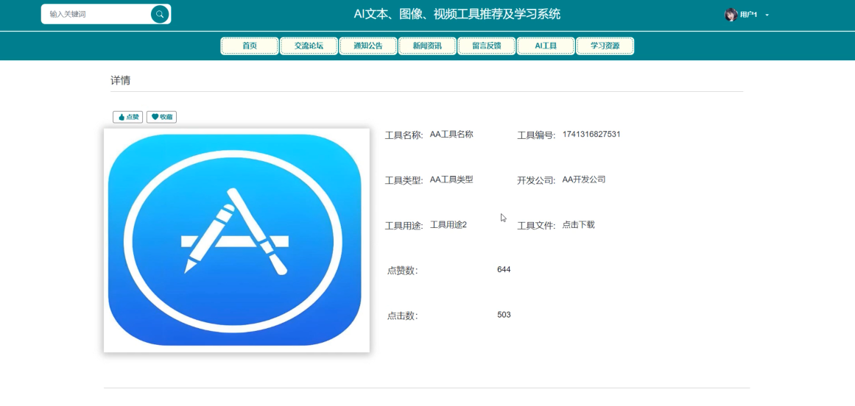Click the App Store tool image
Viewport: 855px width, 406px height.
point(236,241)
